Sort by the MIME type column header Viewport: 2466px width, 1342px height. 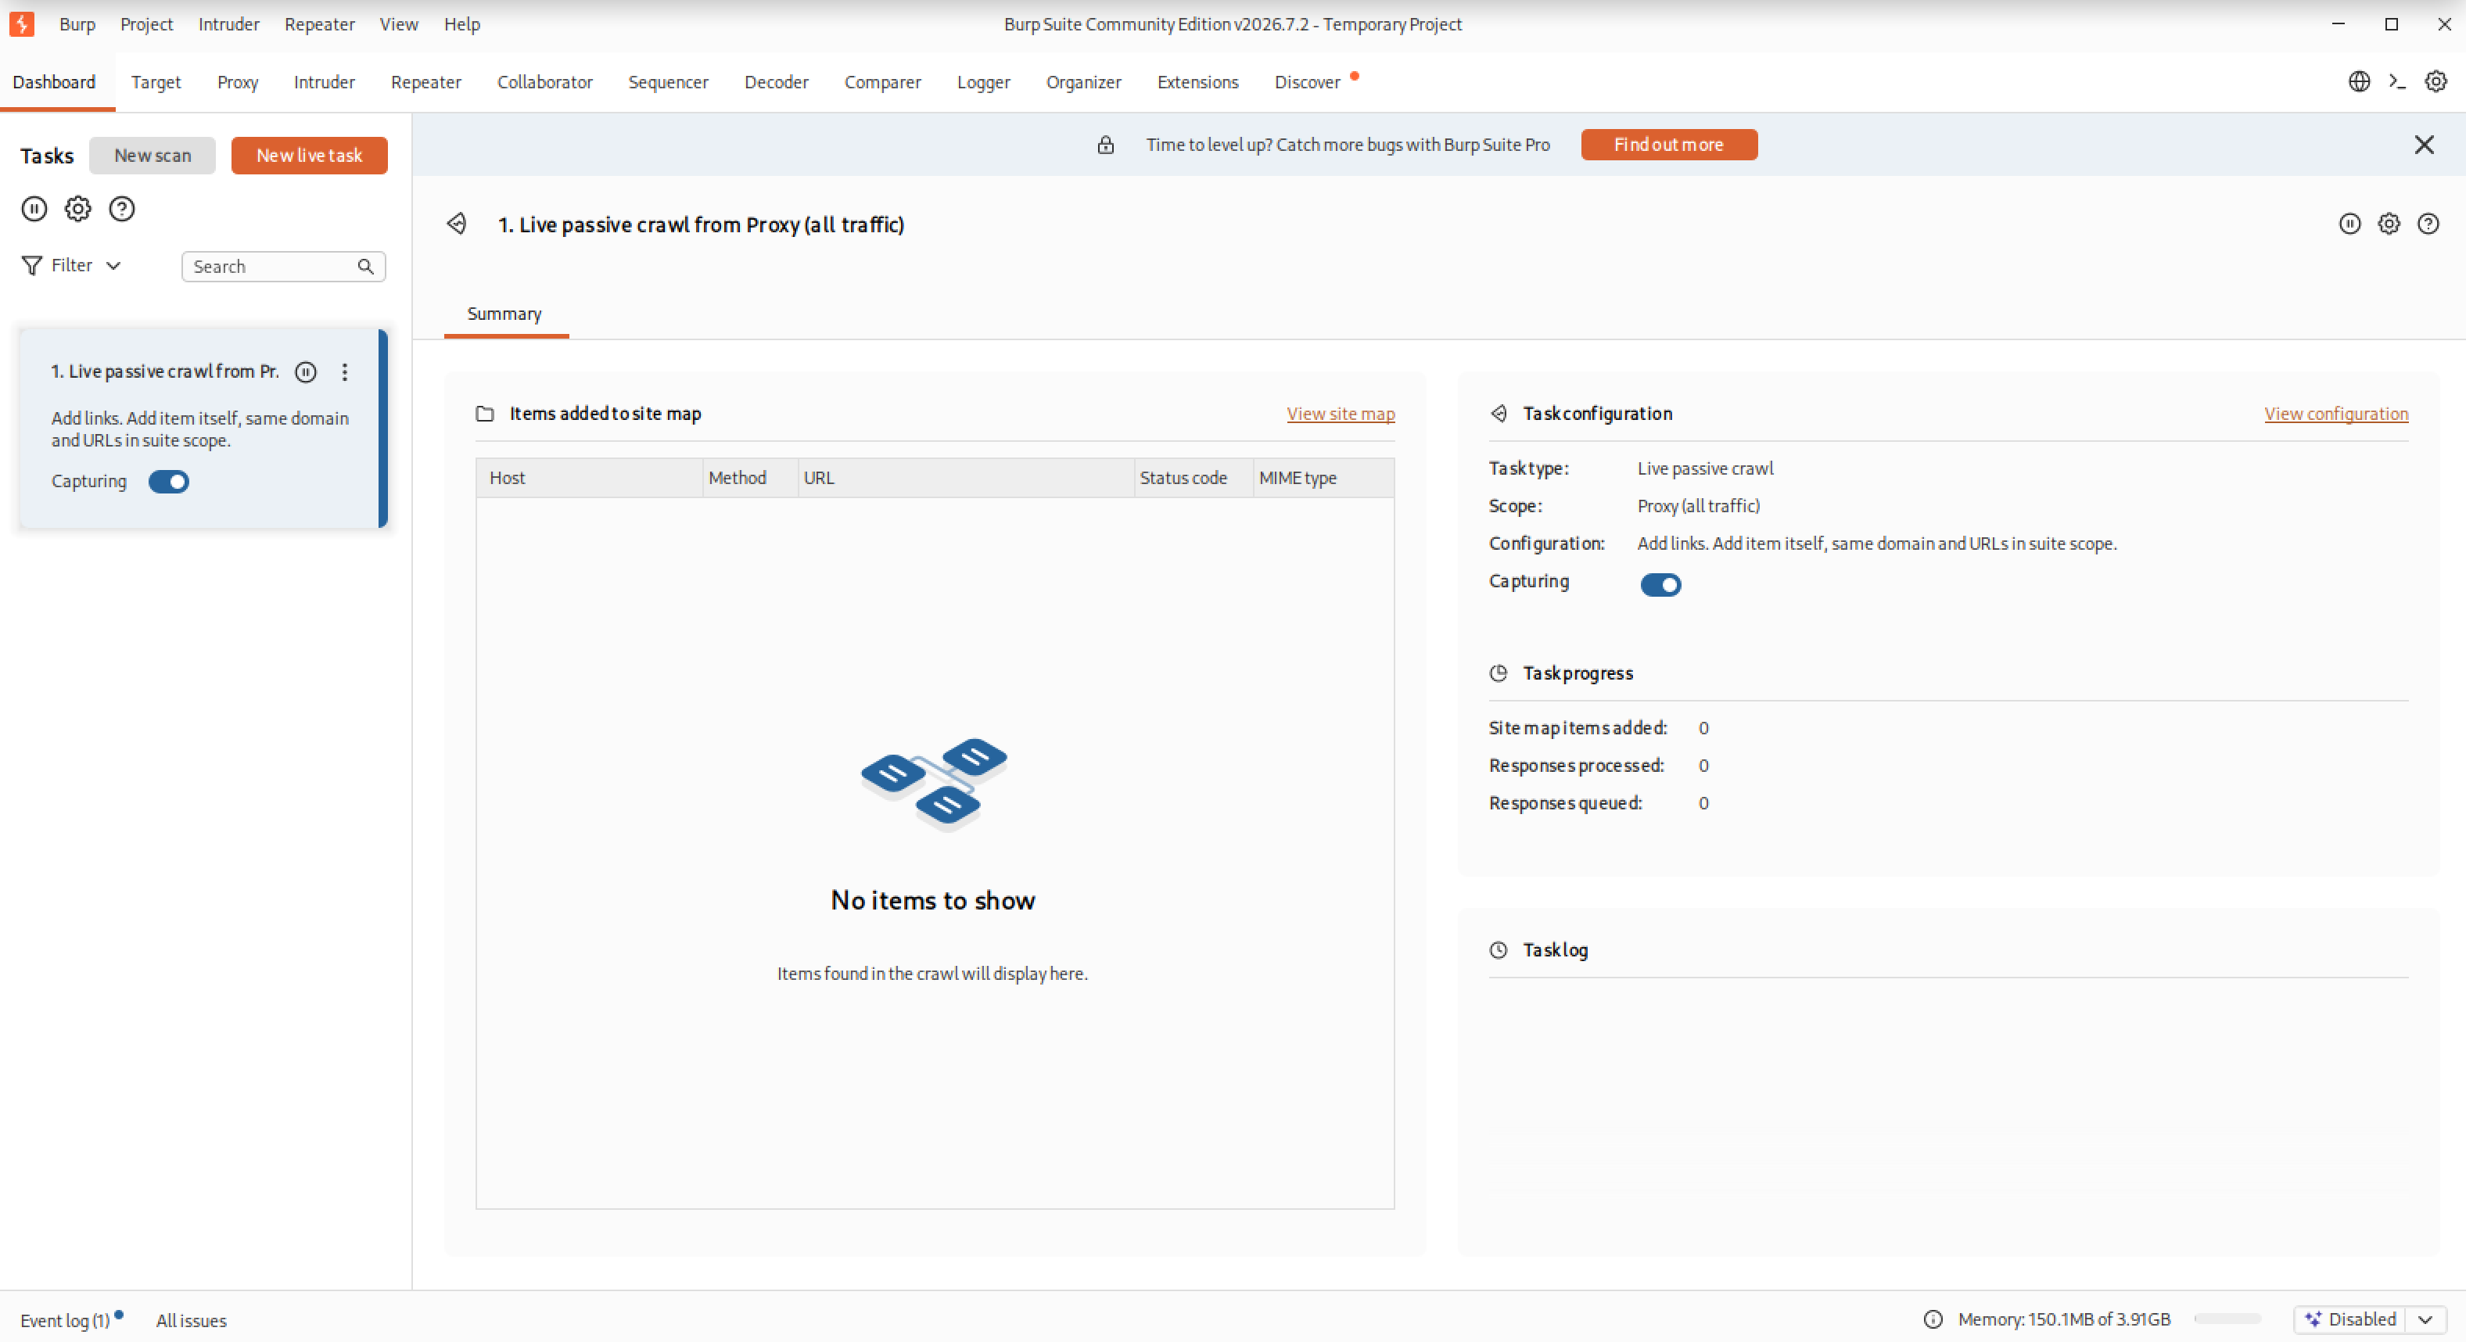pos(1324,478)
